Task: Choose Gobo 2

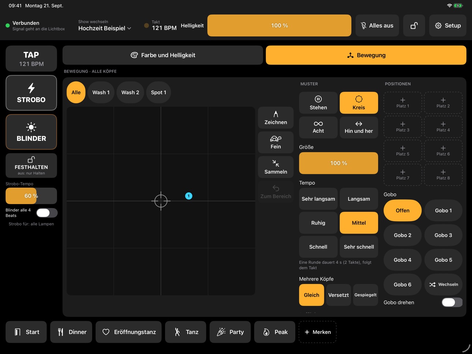Action: coord(402,235)
